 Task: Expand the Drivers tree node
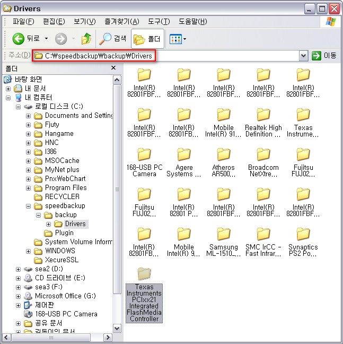[x=48, y=224]
